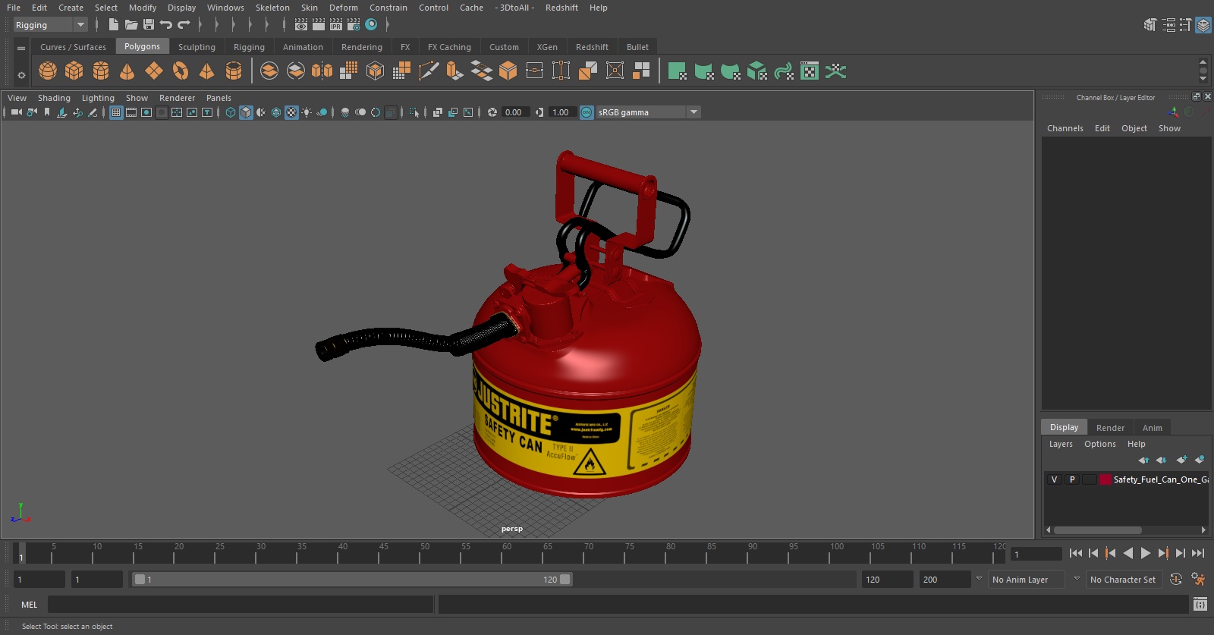This screenshot has width=1214, height=635.
Task: Create a polygon pyramid from the shelf
Action: (206, 71)
